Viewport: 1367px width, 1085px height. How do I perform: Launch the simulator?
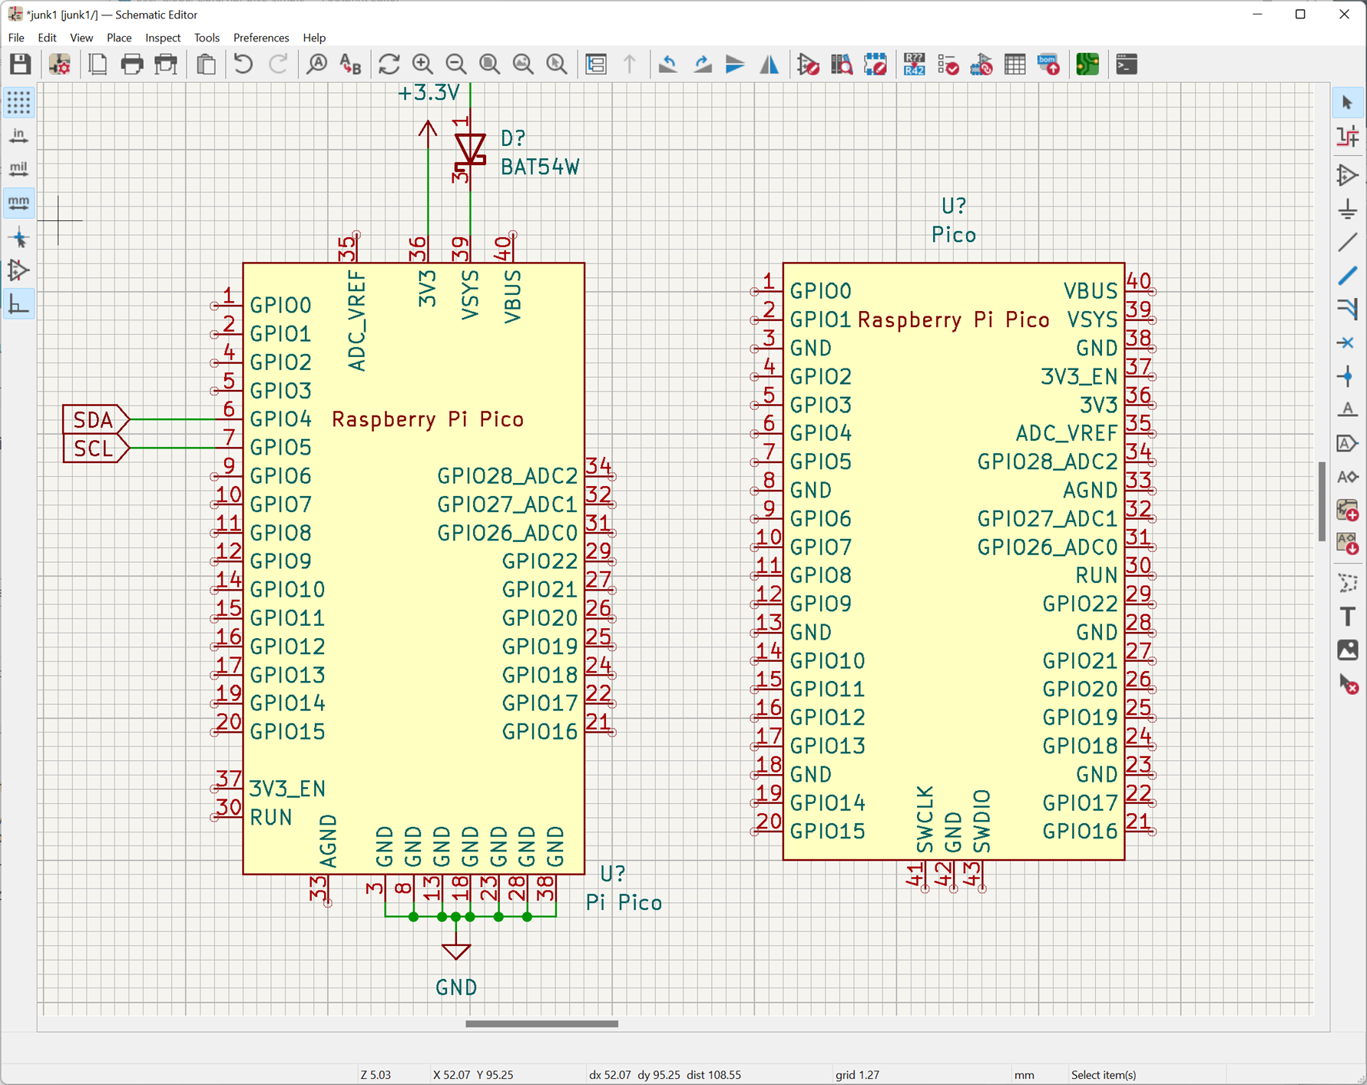pyautogui.click(x=982, y=65)
